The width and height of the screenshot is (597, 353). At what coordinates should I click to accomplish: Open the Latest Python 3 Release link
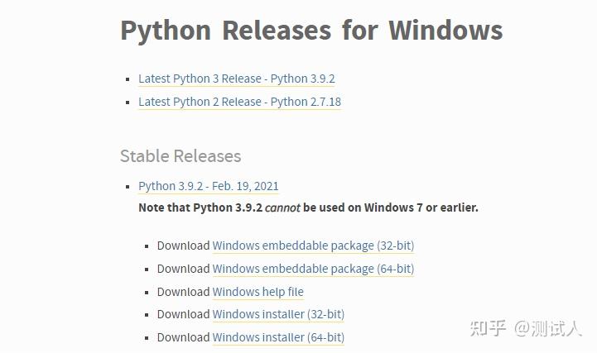(x=237, y=79)
